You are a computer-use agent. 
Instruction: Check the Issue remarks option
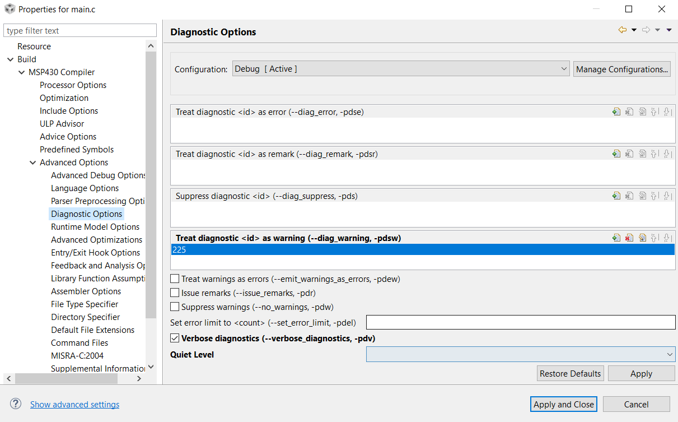(x=175, y=293)
